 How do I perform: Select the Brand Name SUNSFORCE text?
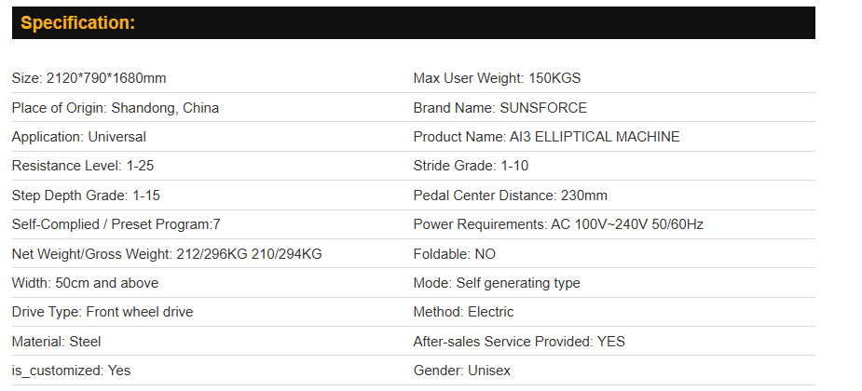point(500,108)
